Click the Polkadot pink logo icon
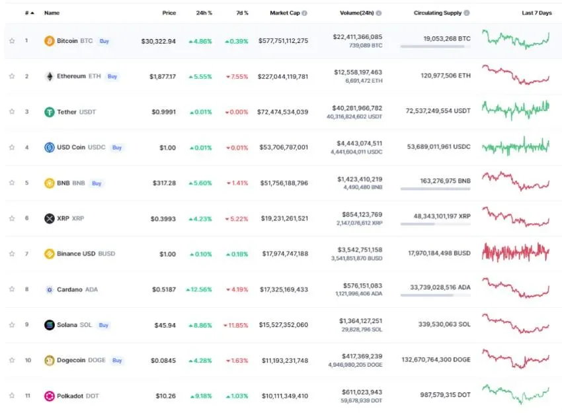This screenshot has width=562, height=413. pyautogui.click(x=49, y=396)
